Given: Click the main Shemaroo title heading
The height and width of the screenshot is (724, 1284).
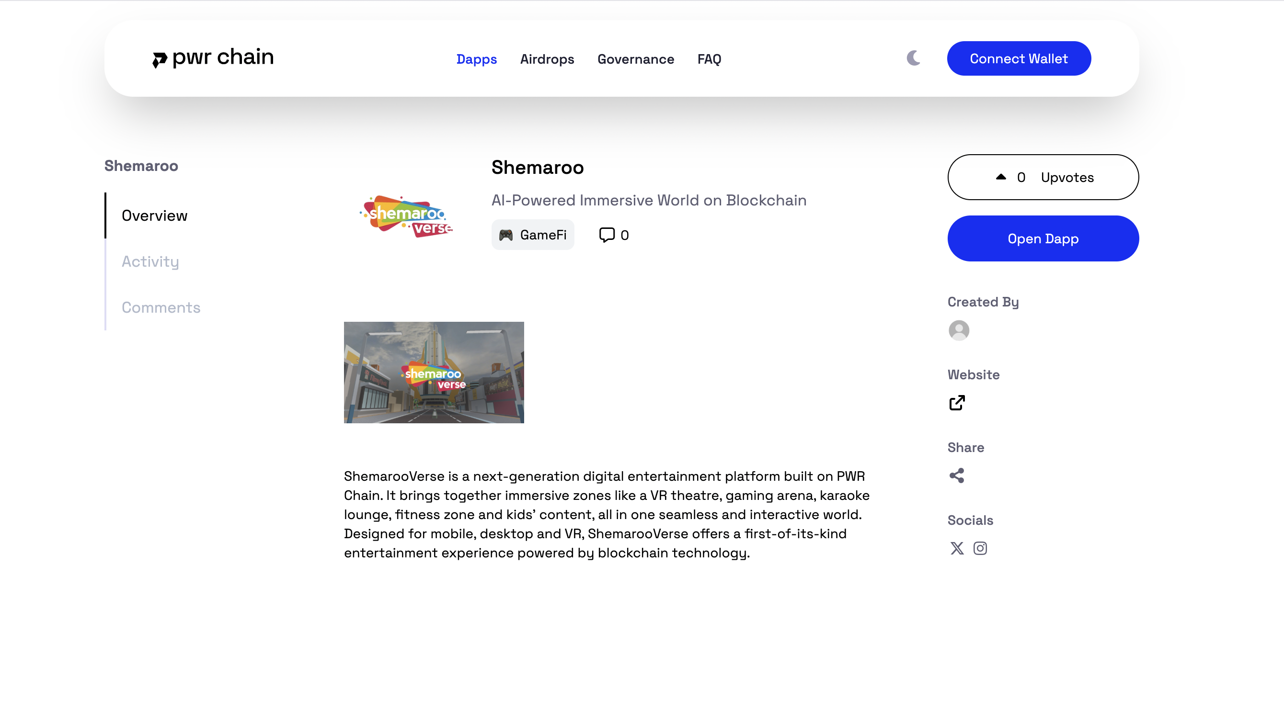Looking at the screenshot, I should (x=538, y=168).
